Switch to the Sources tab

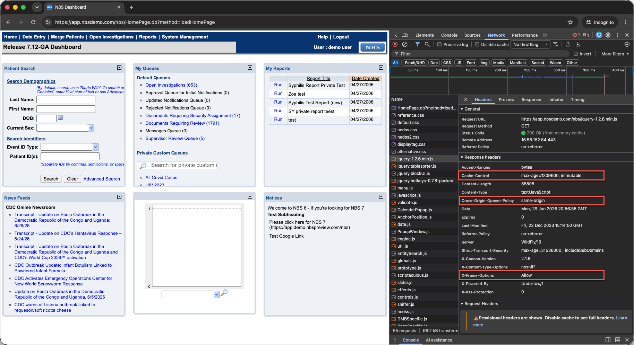(472, 35)
